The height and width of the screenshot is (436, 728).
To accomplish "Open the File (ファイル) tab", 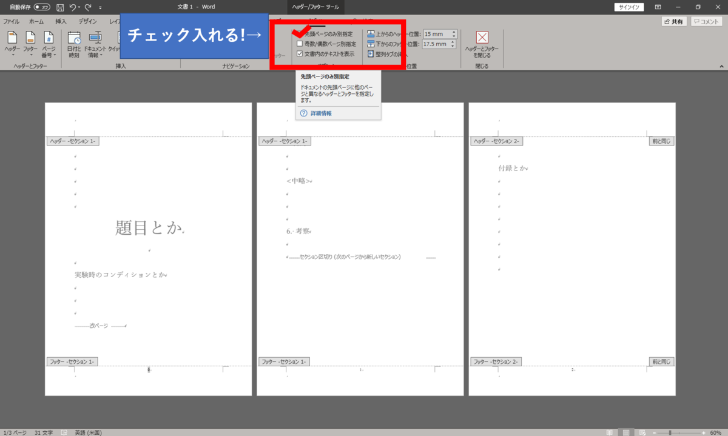I will [12, 21].
